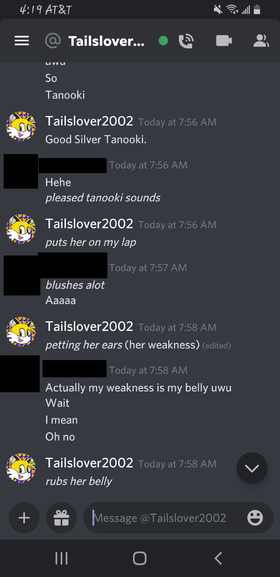The image size is (280, 577).
Task: Start a voice call with Tailslover2002
Action: [186, 41]
